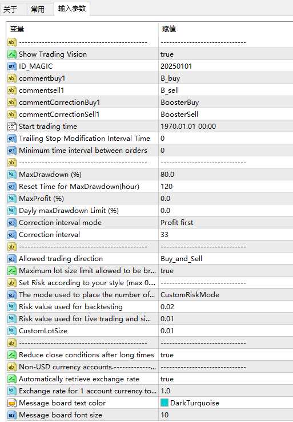
Task: Edit the commentbuy1 value B_buy
Action: tap(226, 78)
